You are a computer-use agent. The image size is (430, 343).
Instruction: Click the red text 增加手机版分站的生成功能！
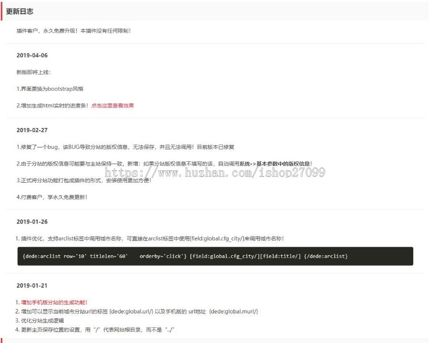tap(54, 302)
